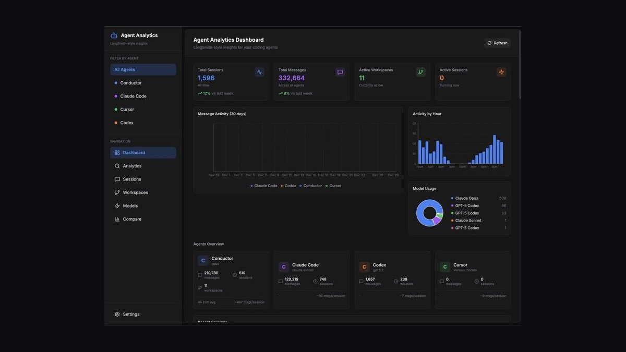Image resolution: width=626 pixels, height=352 pixels.
Task: Click Claude Code card messages icon
Action: tap(281, 281)
